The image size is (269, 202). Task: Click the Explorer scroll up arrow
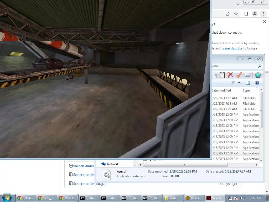click(261, 89)
